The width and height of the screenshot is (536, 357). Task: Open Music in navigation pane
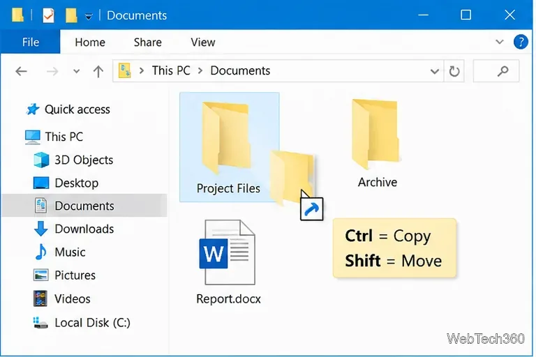(x=70, y=252)
